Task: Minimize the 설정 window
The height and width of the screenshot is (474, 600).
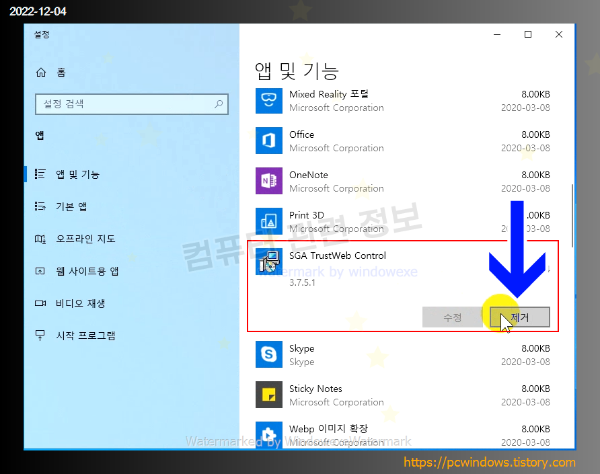Action: pyautogui.click(x=497, y=34)
